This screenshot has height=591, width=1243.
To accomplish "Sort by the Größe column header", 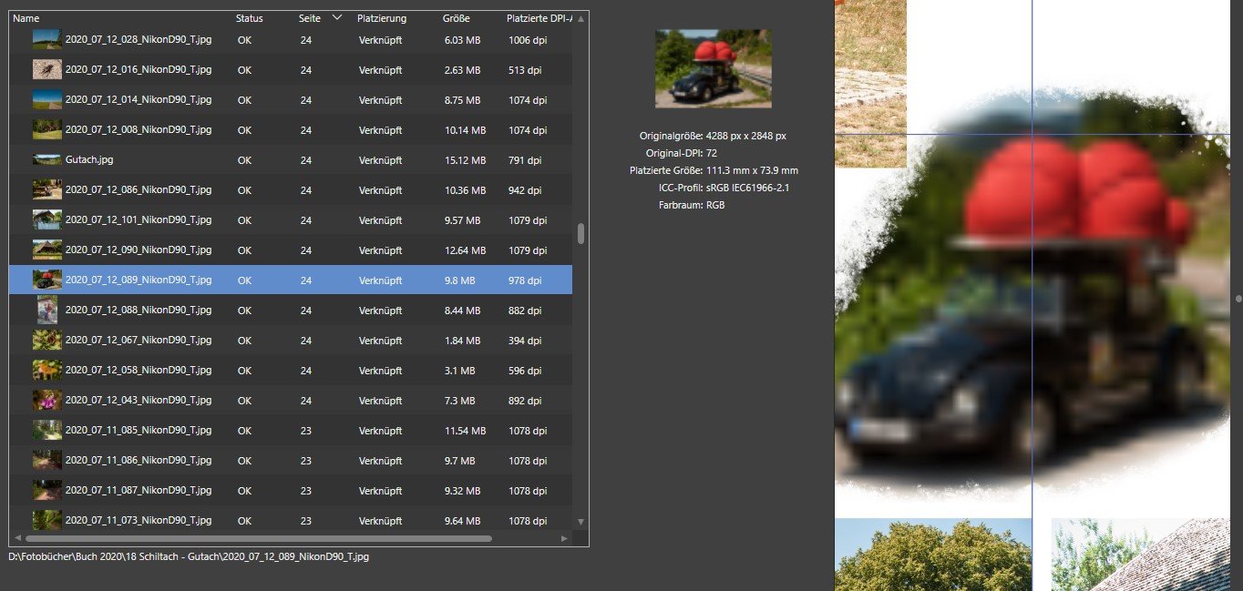I will 457,18.
